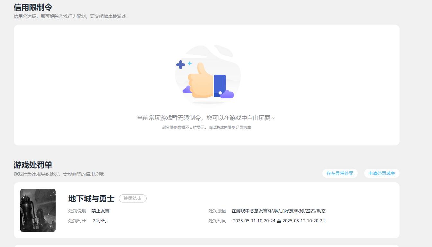Click the 部分限制数据不支持显示 disclaimer text
The height and width of the screenshot is (247, 432).
[207, 127]
